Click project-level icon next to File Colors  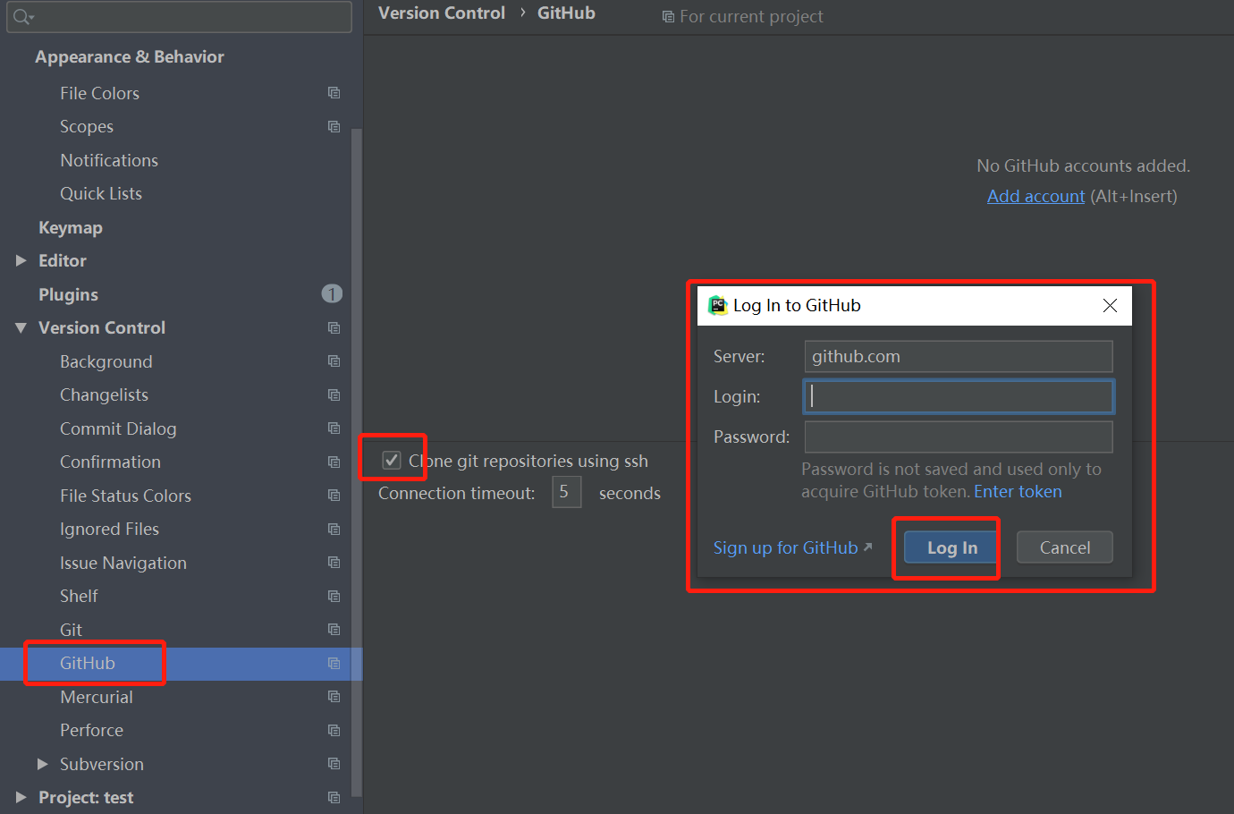(334, 93)
